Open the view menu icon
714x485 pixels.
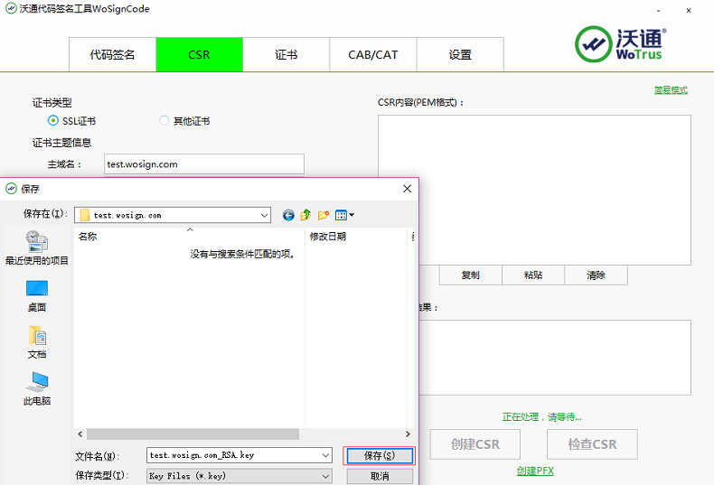click(x=344, y=215)
